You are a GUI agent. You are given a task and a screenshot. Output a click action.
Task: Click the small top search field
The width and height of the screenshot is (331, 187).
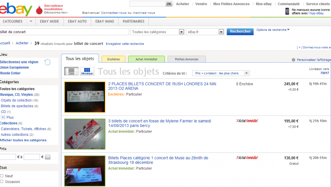(147, 4)
